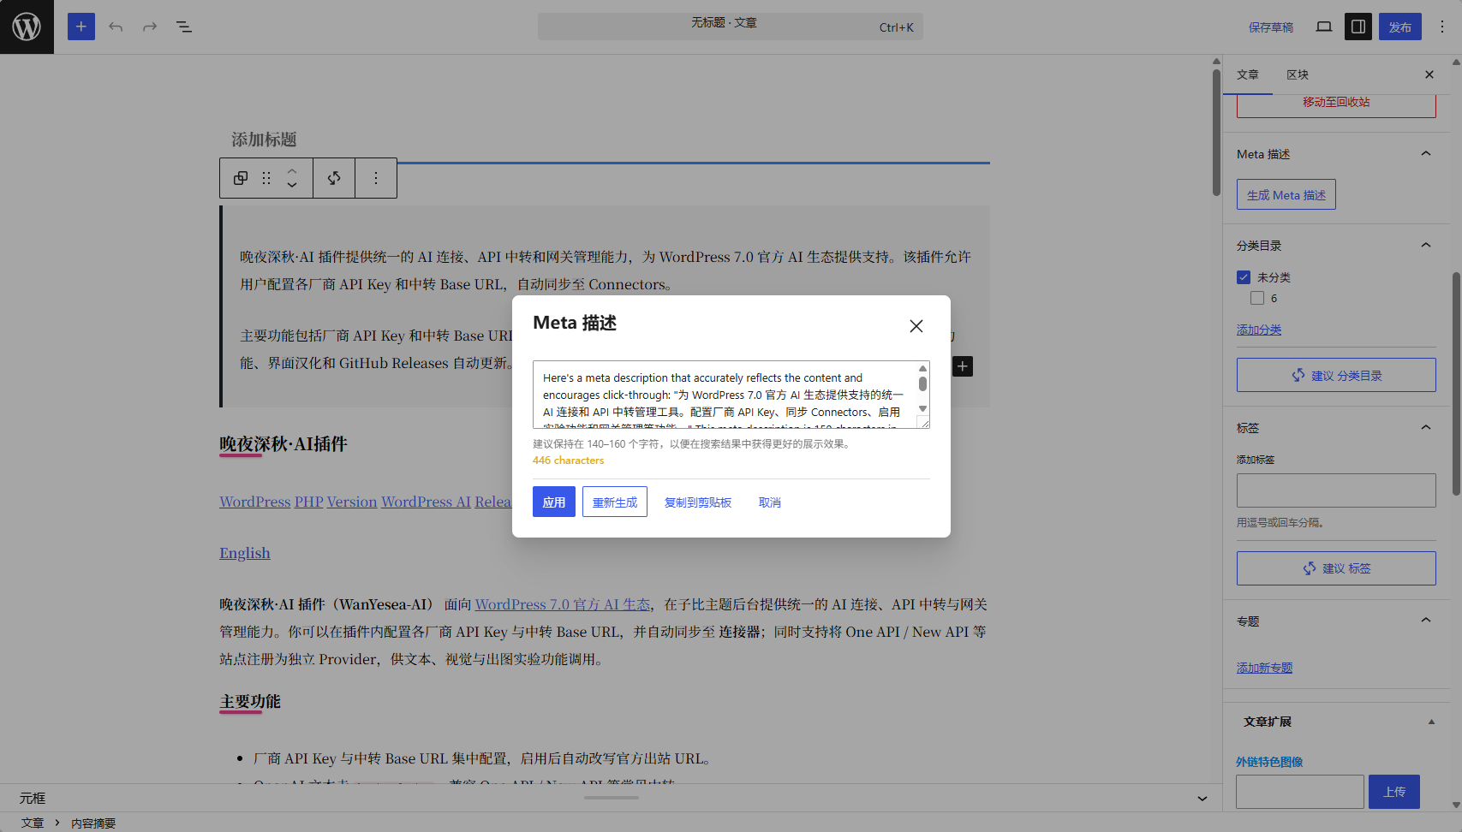Image resolution: width=1462 pixels, height=832 pixels.
Task: Switch to the 文章 sidebar tab
Action: [1248, 74]
